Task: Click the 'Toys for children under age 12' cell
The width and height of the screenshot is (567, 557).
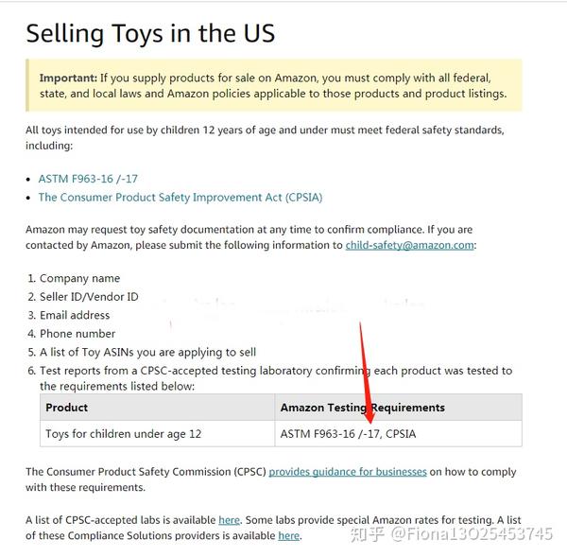Action: 157,433
